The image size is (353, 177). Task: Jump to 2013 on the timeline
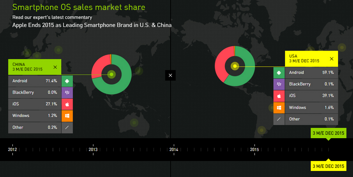(x=93, y=150)
